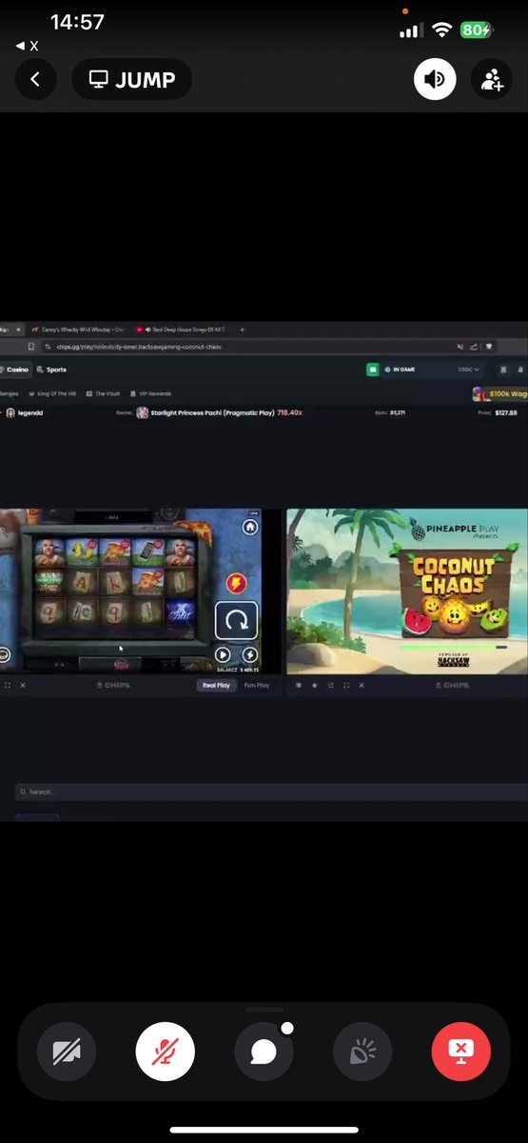Viewport: 528px width, 1143px height.
Task: Close the Coconut Chaos game frame
Action: pos(362,685)
